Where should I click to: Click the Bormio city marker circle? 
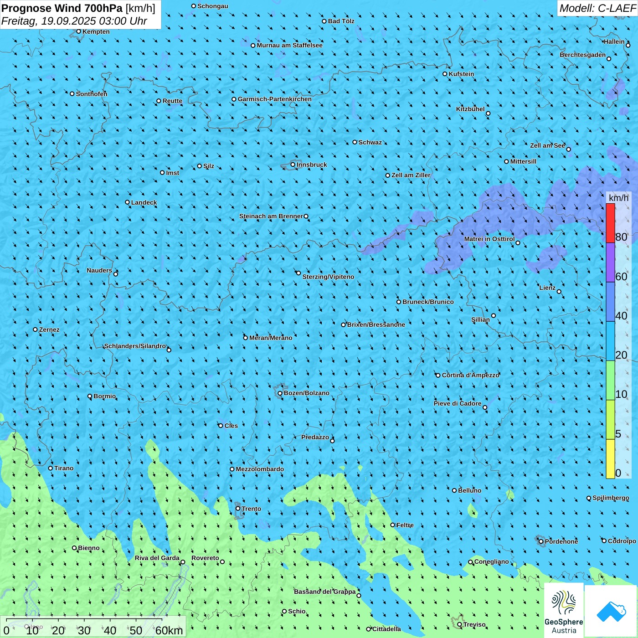[x=90, y=396]
